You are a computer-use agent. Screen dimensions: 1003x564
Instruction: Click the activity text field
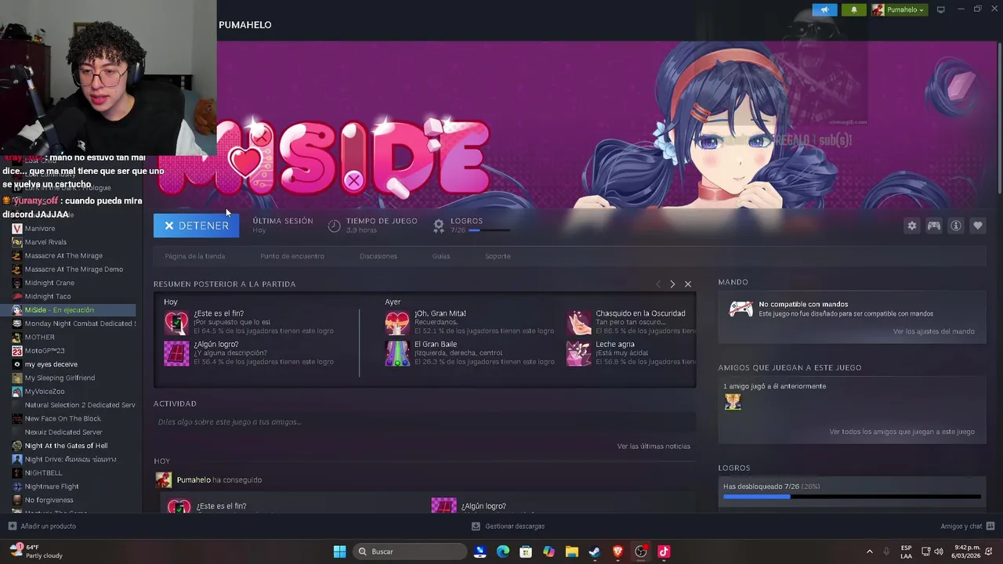point(425,422)
